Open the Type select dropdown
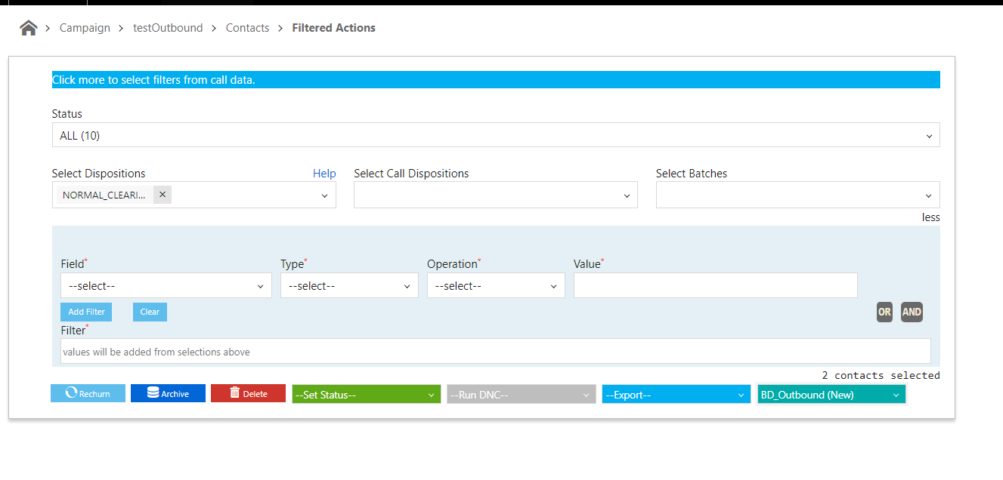 [348, 286]
